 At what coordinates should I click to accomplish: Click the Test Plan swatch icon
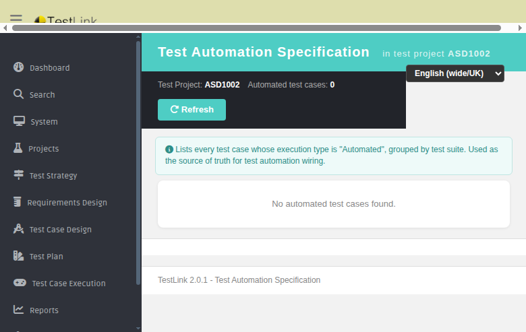18,256
